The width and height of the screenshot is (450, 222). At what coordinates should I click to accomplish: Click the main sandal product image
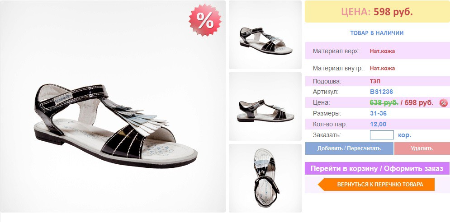point(113,106)
